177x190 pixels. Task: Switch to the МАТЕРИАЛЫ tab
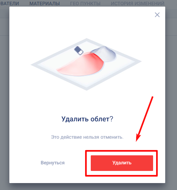point(45,3)
